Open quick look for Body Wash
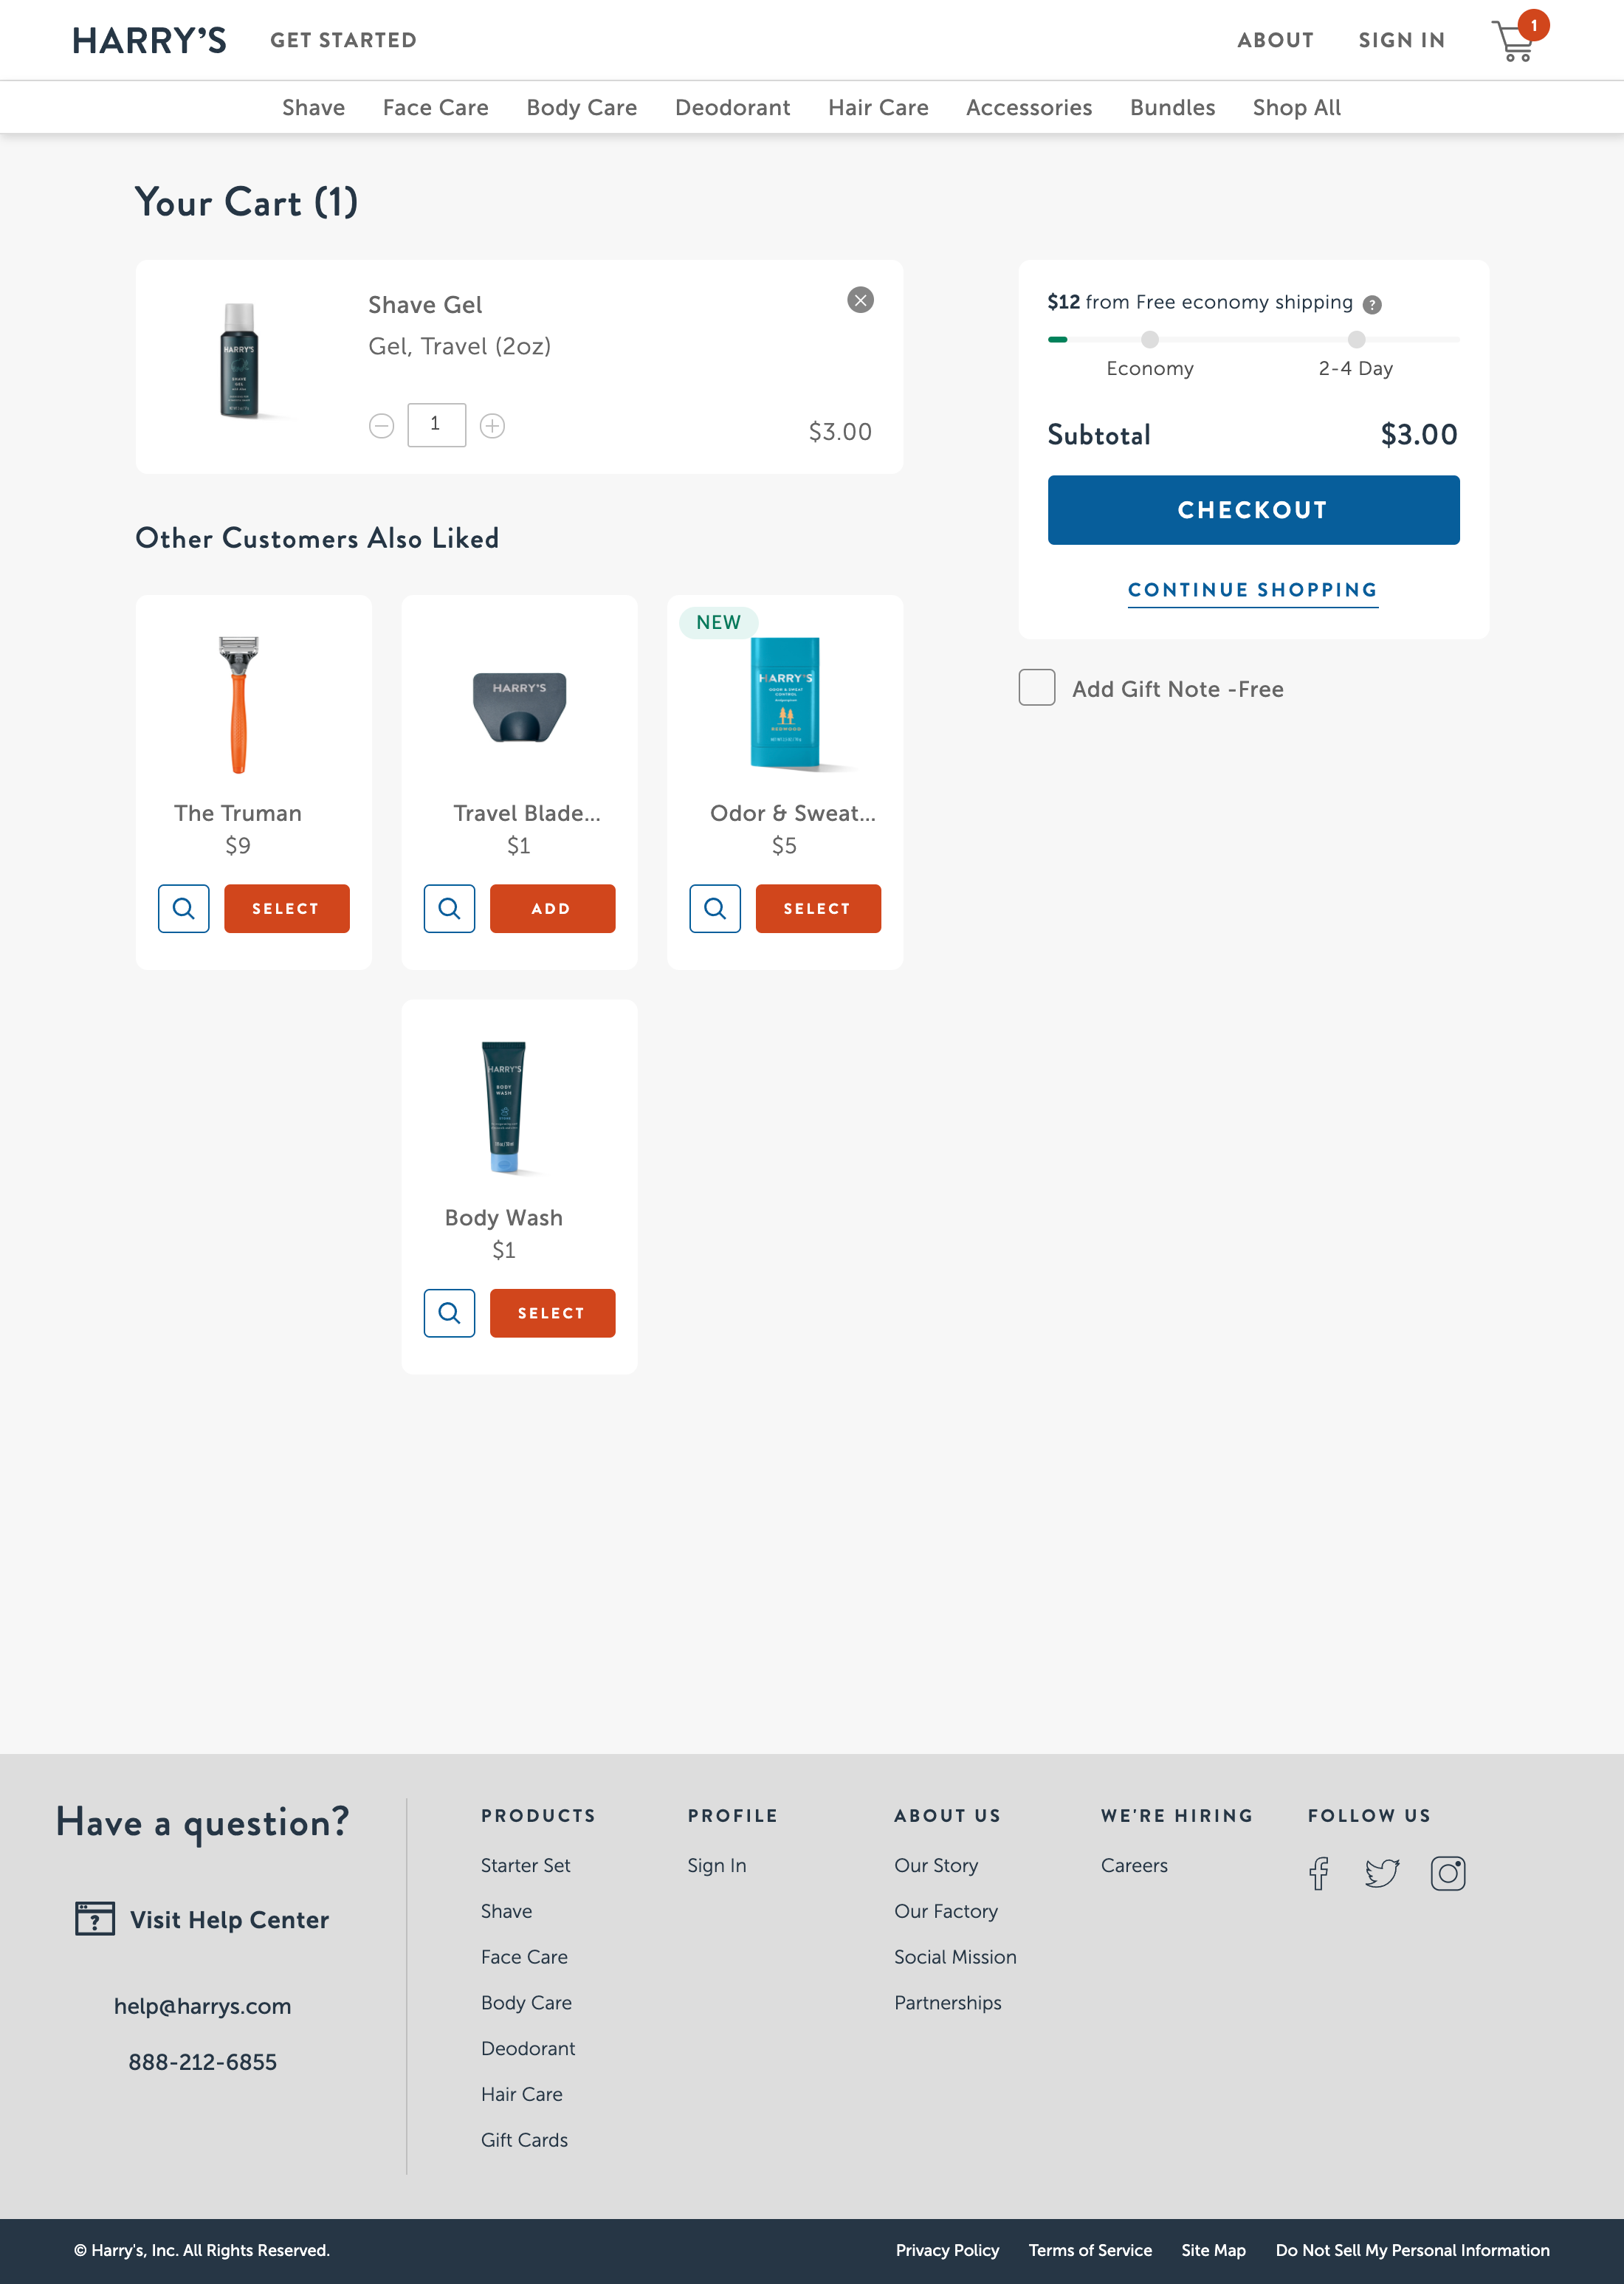Image resolution: width=1624 pixels, height=2284 pixels. coord(449,1313)
